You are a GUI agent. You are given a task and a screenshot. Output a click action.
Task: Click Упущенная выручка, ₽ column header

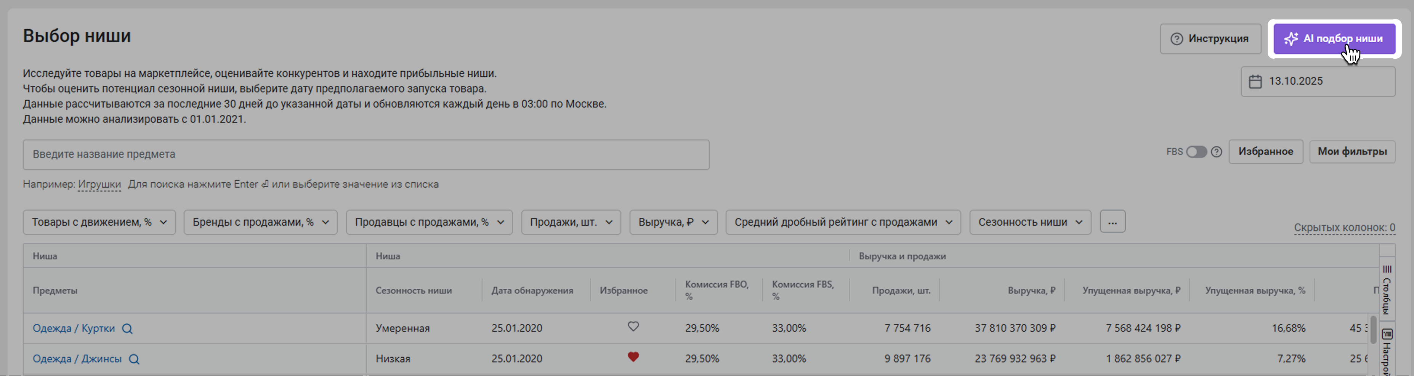[x=1131, y=290]
